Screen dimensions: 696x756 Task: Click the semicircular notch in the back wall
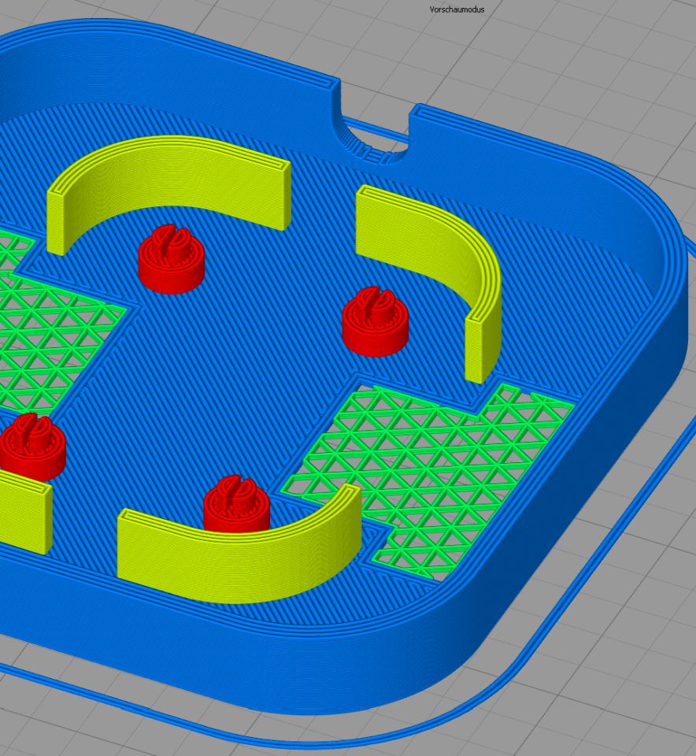(x=373, y=140)
